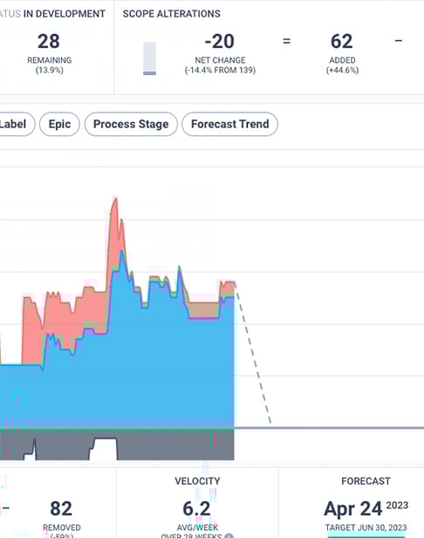Click the scope alterations mini bar

pyautogui.click(x=150, y=58)
